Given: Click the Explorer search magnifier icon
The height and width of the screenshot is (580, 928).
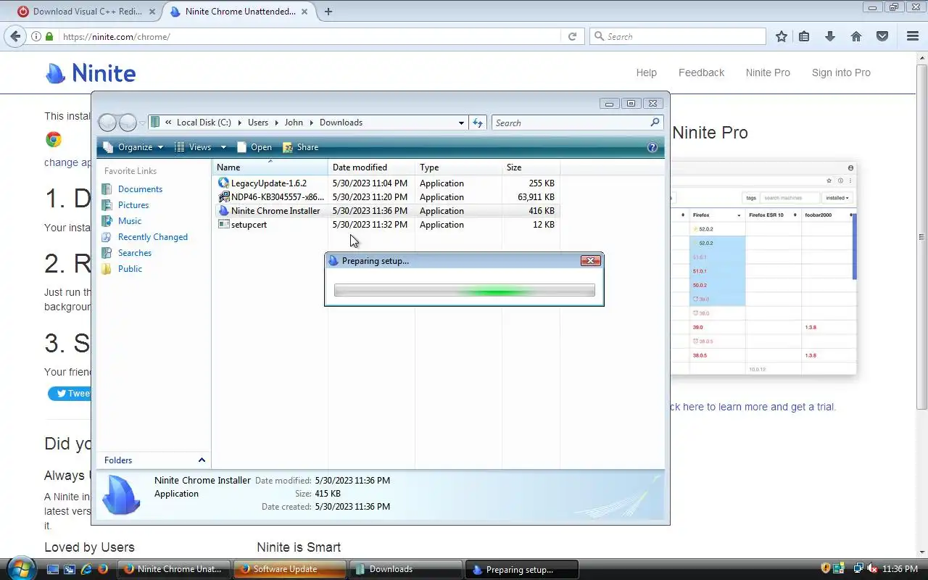Looking at the screenshot, I should pyautogui.click(x=655, y=123).
